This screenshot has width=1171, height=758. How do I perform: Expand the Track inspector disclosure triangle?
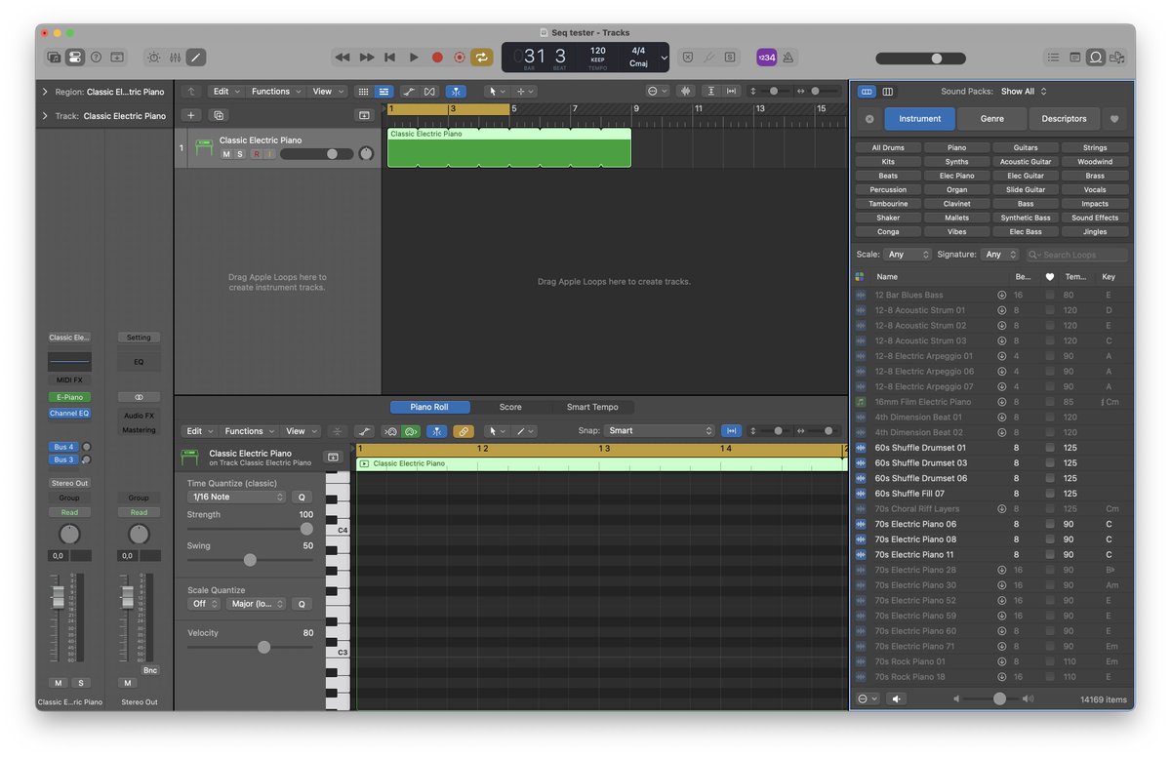pos(45,116)
